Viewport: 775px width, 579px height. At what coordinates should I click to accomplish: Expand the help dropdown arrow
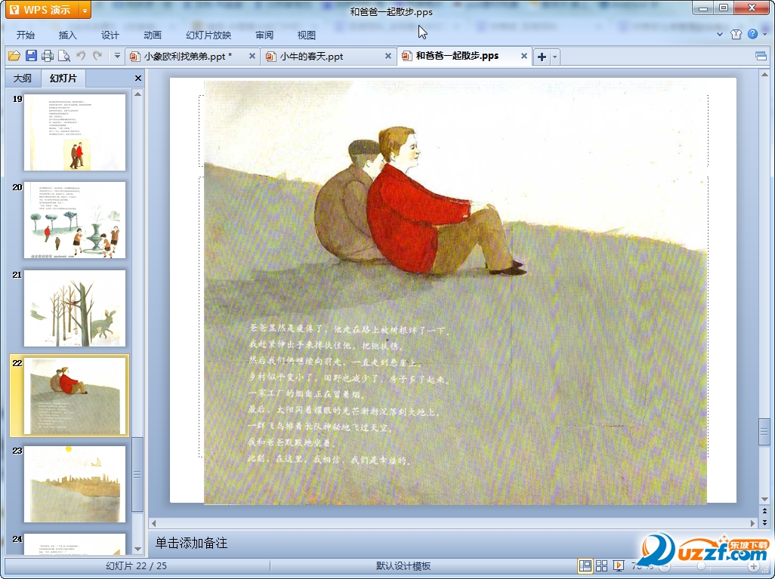(x=764, y=34)
